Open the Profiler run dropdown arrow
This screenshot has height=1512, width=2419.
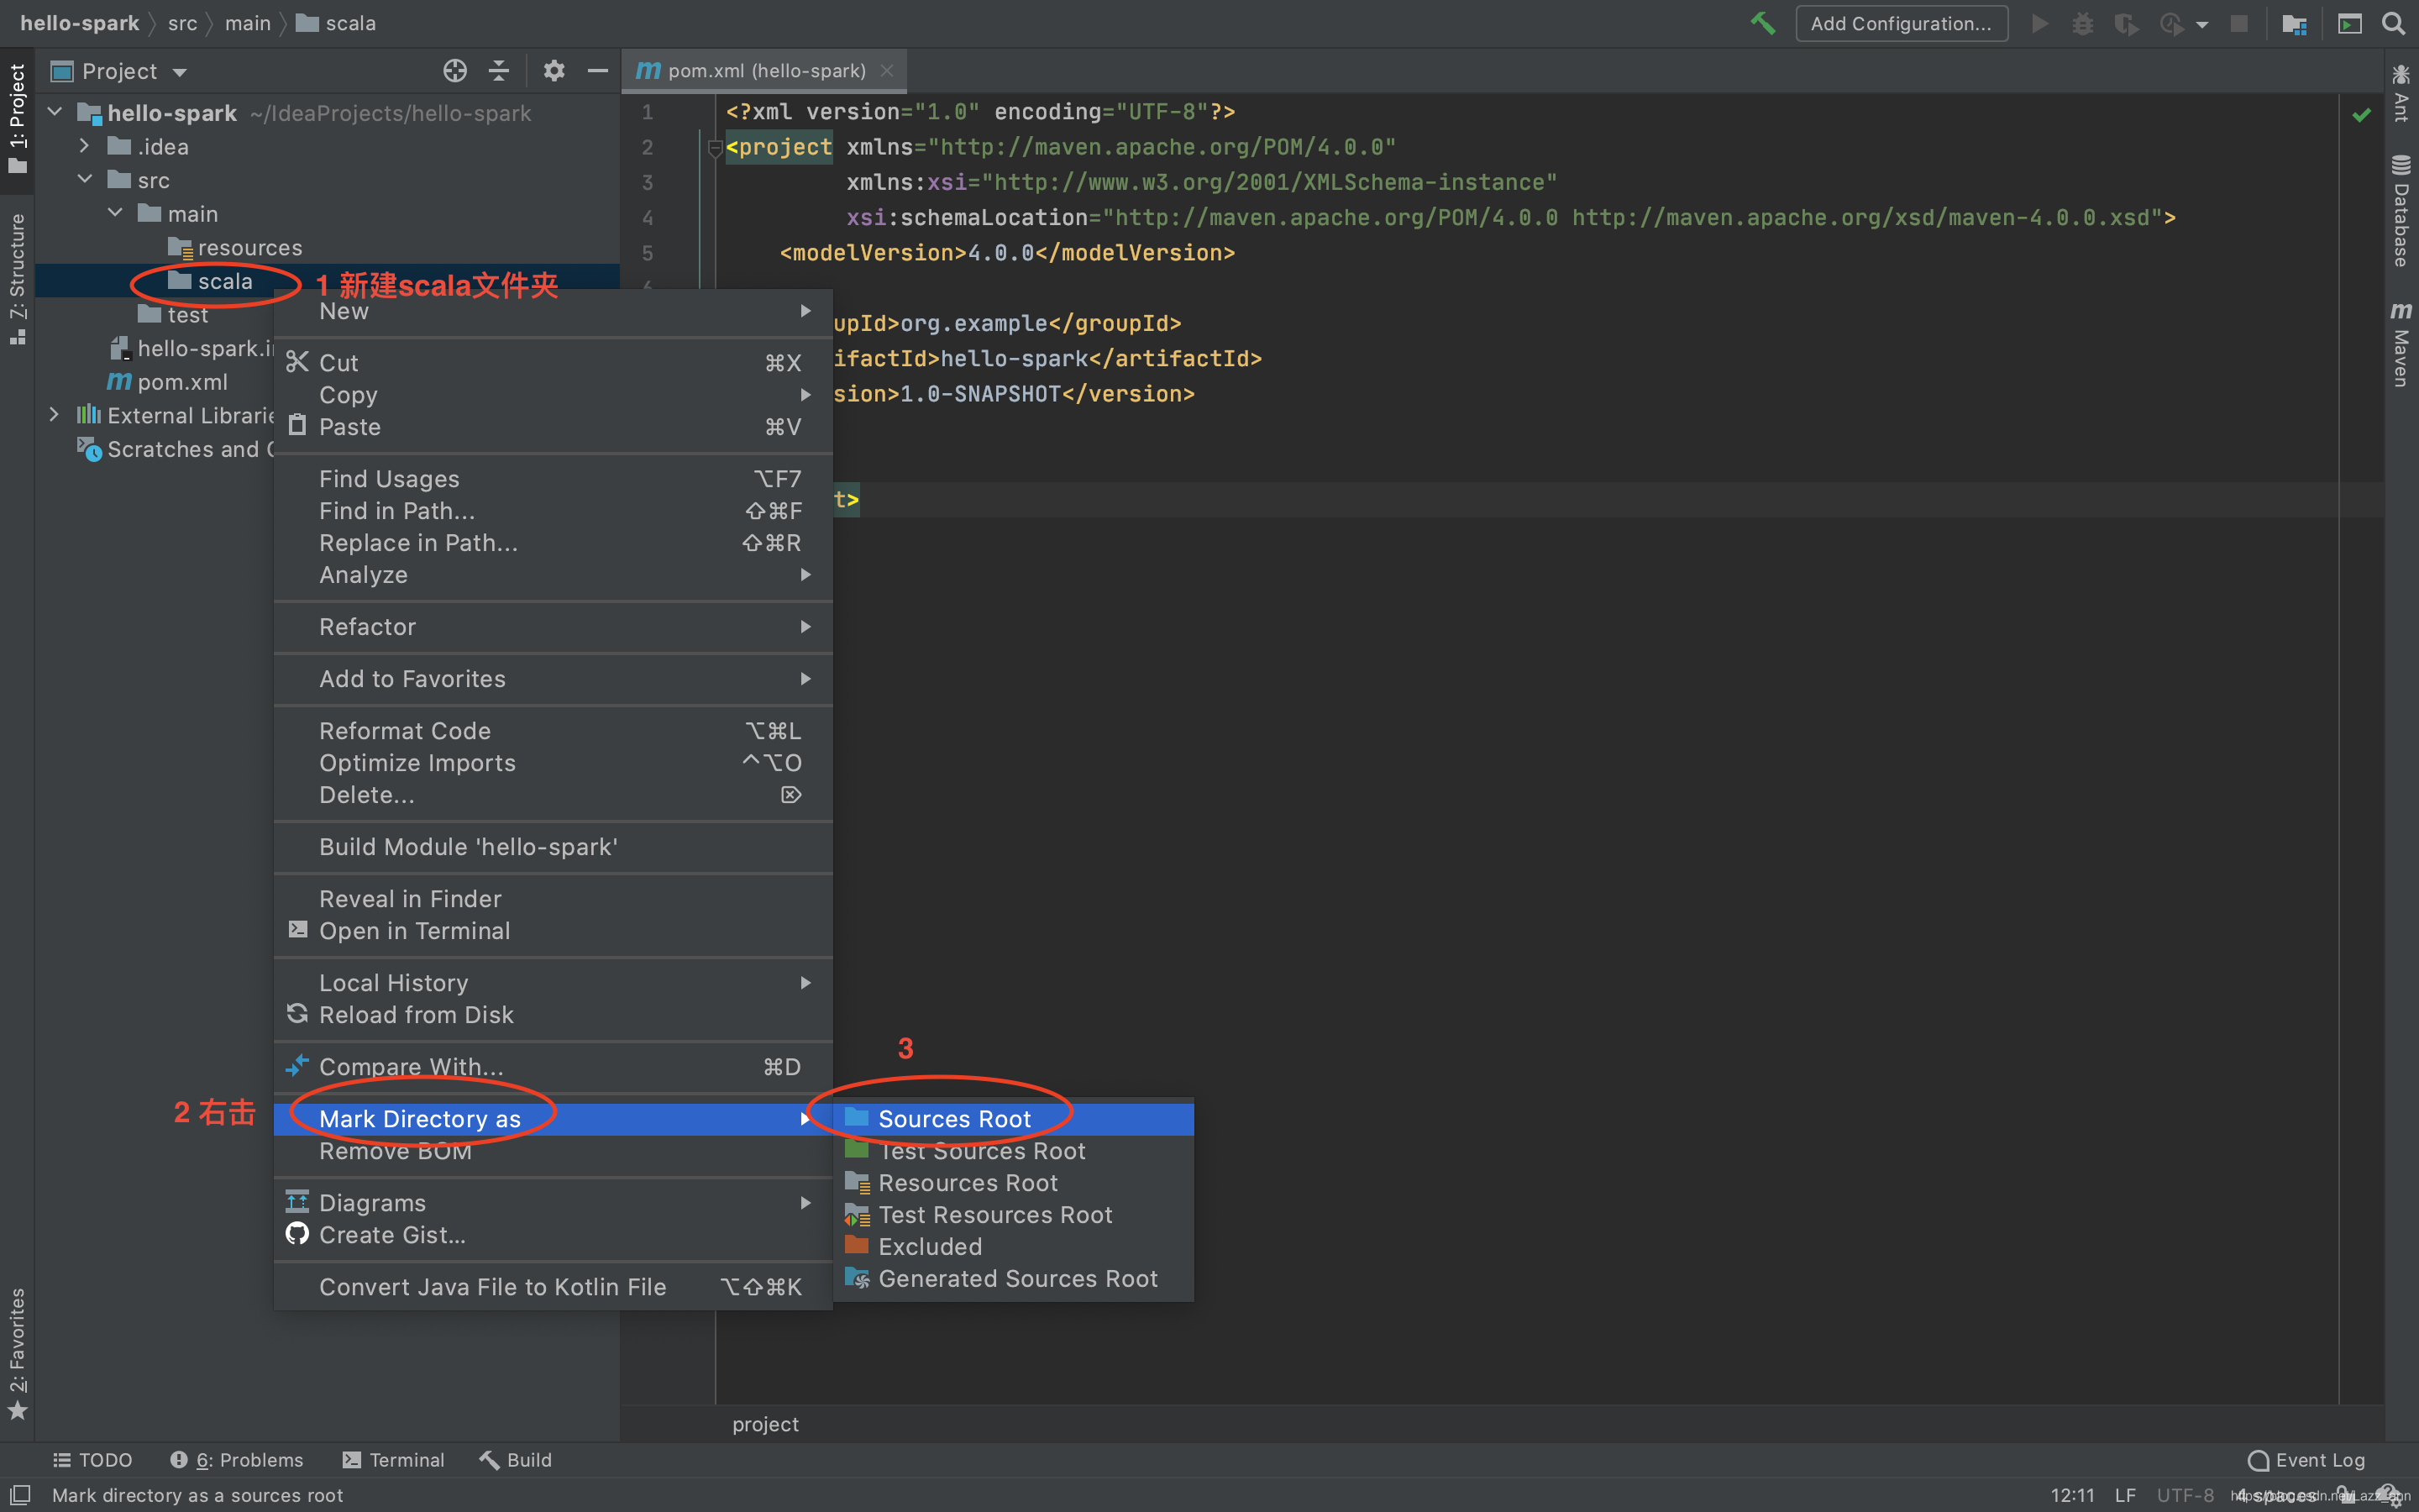2202,24
